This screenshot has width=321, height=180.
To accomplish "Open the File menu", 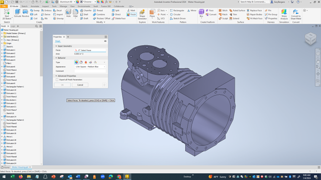I will (x=4, y=6).
